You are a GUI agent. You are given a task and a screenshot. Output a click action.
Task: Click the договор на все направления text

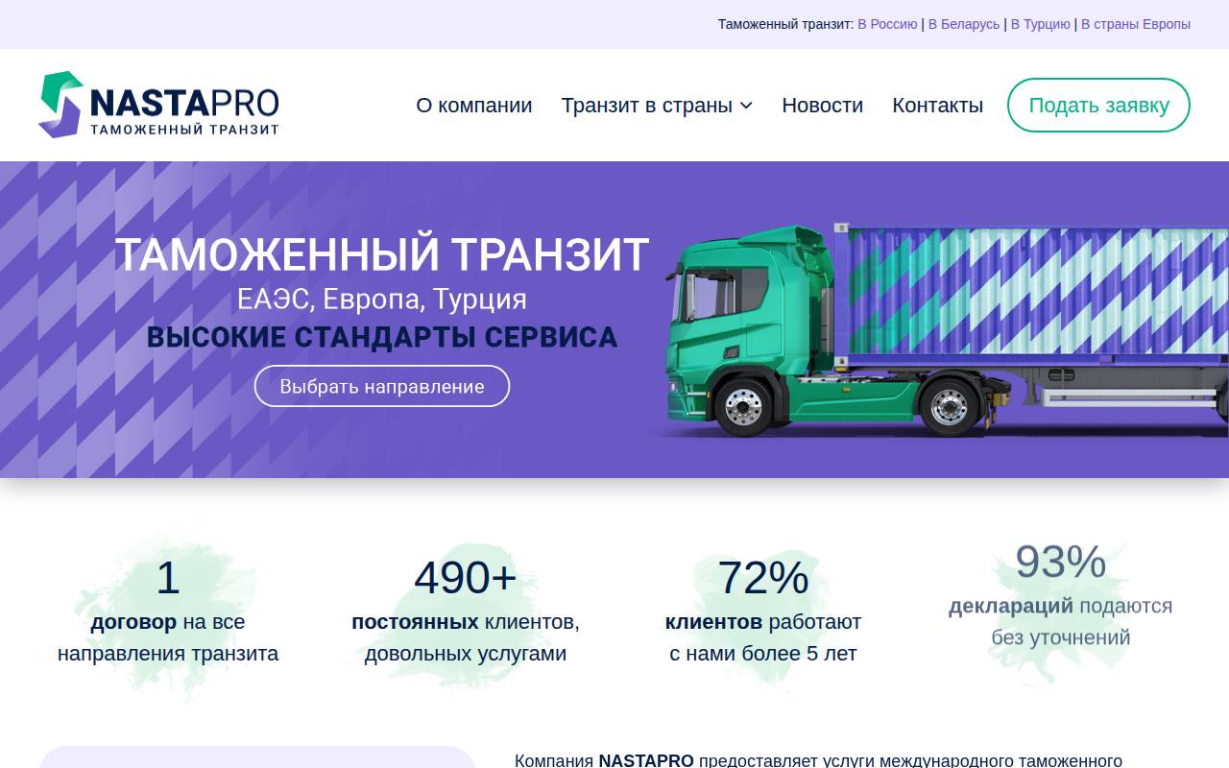pos(168,637)
